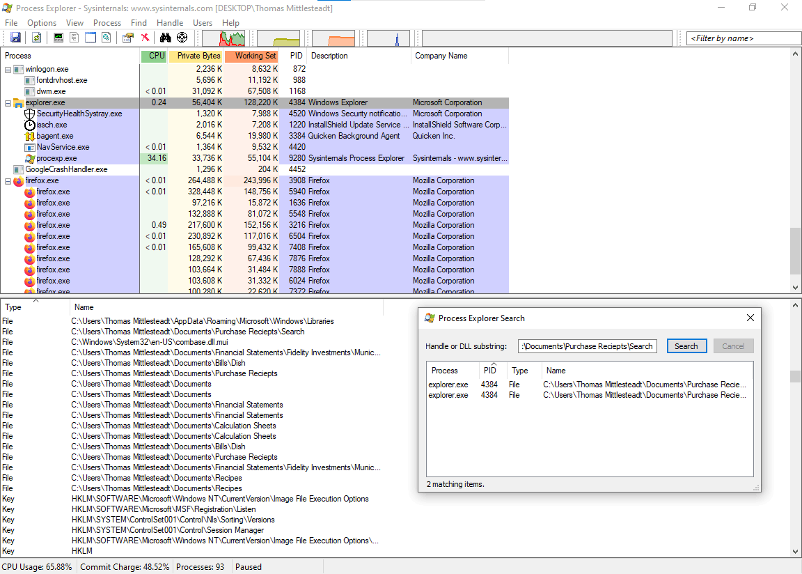This screenshot has height=574, width=802.
Task: Select the NavService.exe process icon
Action: pos(30,148)
